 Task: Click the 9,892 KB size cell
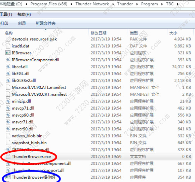coord(183,46)
